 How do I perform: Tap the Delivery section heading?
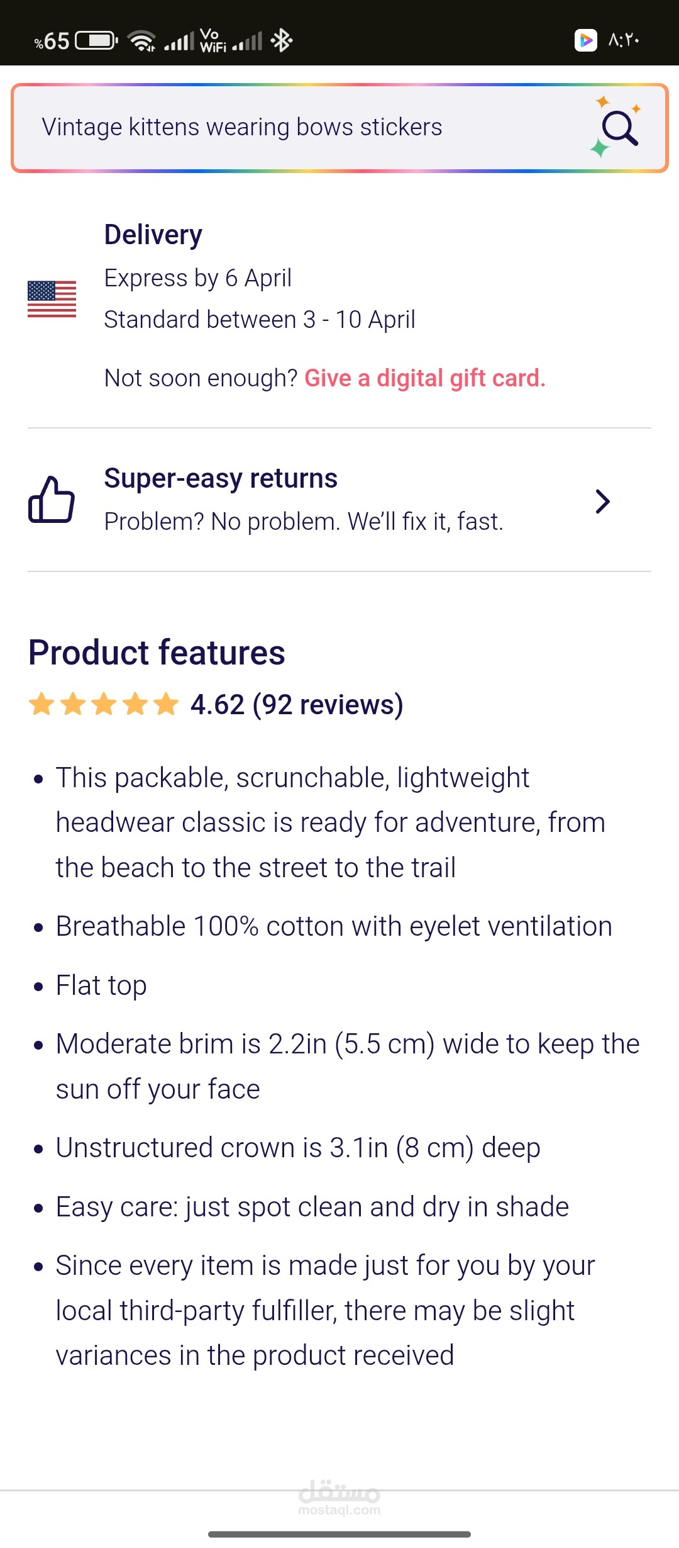(153, 235)
